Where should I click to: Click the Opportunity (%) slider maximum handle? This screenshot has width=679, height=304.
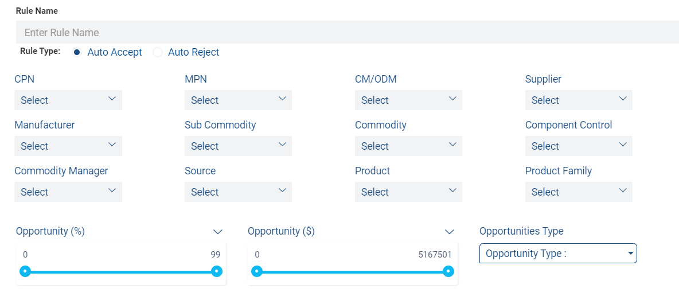tap(217, 271)
